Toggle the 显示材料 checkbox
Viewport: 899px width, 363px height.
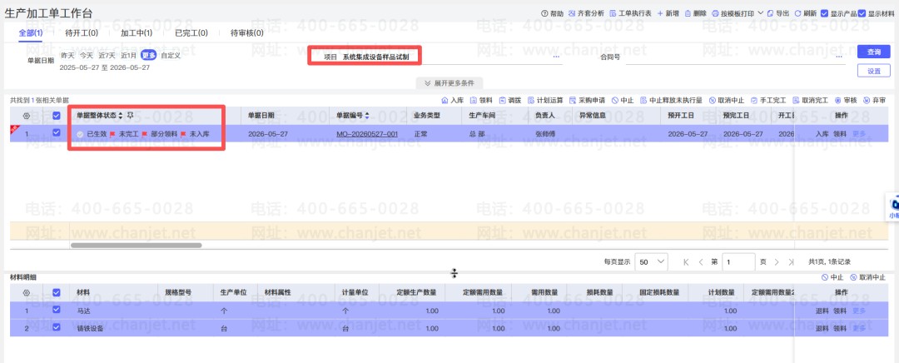coord(862,13)
